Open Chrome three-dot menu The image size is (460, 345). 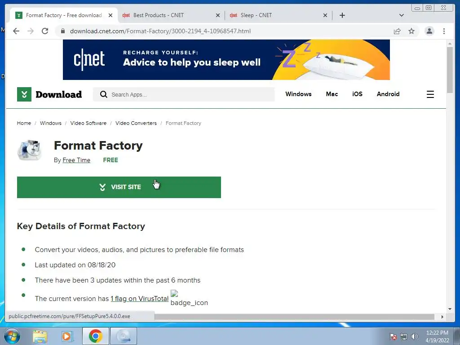[444, 31]
